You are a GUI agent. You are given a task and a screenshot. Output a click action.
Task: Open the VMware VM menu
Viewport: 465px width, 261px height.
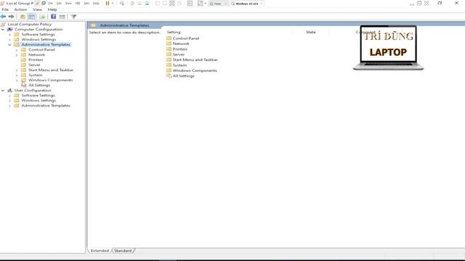[x=78, y=3]
